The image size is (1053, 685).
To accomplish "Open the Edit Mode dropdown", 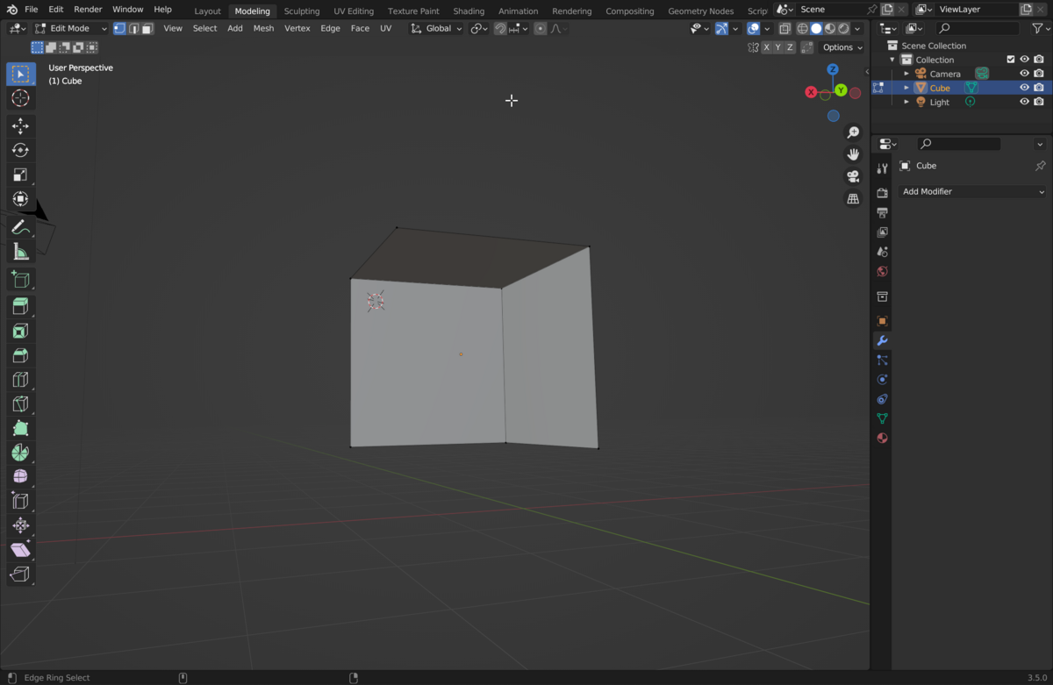I will pos(70,28).
